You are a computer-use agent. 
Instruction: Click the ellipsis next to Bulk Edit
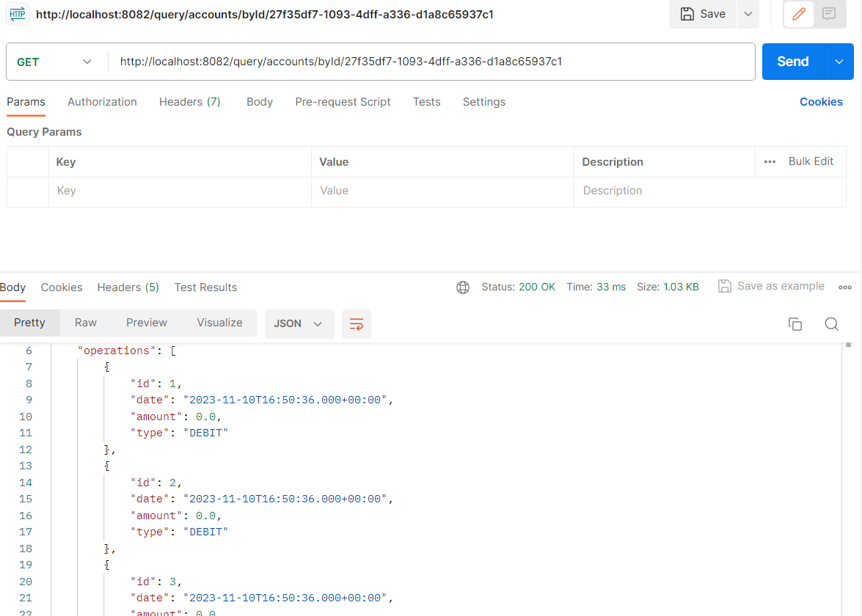point(770,161)
